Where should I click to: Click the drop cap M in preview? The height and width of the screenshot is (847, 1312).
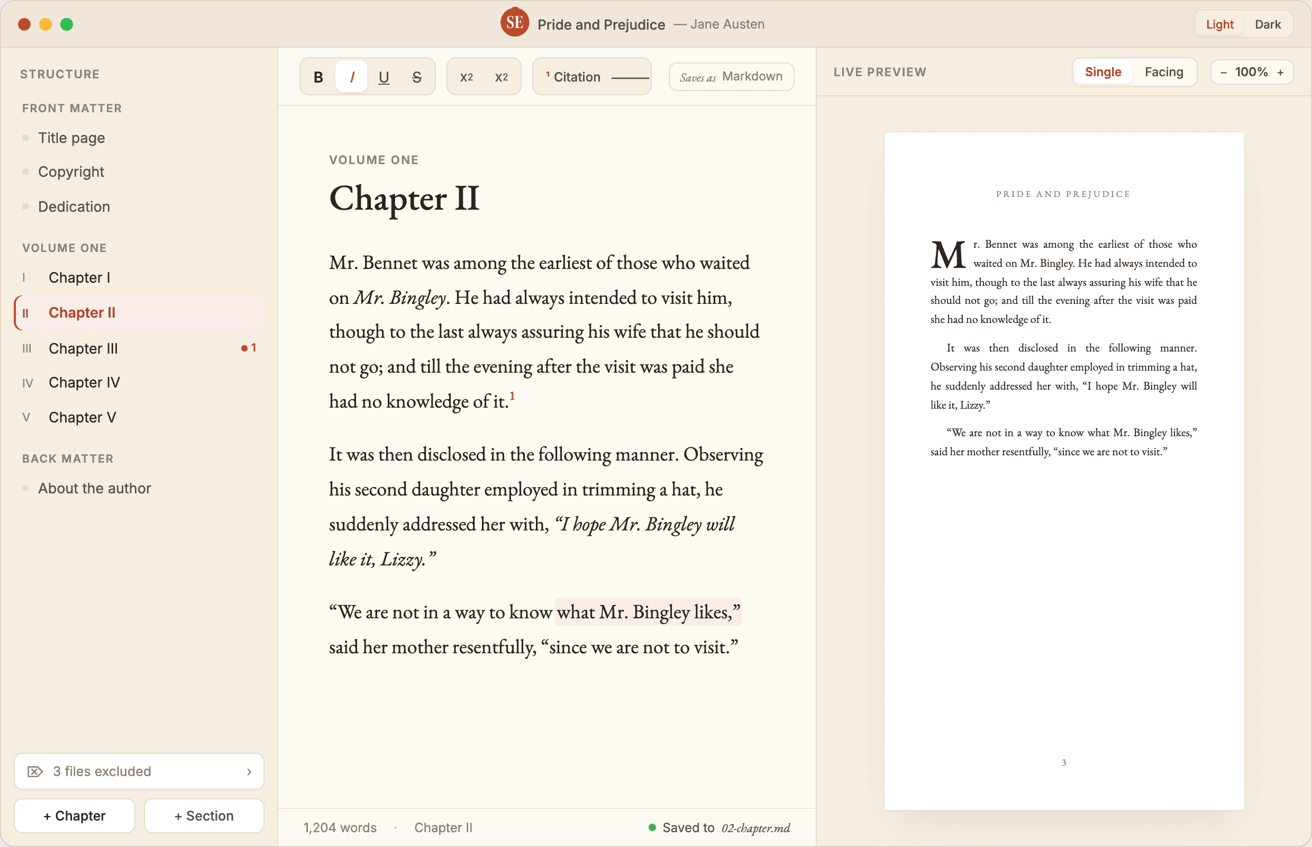point(947,254)
